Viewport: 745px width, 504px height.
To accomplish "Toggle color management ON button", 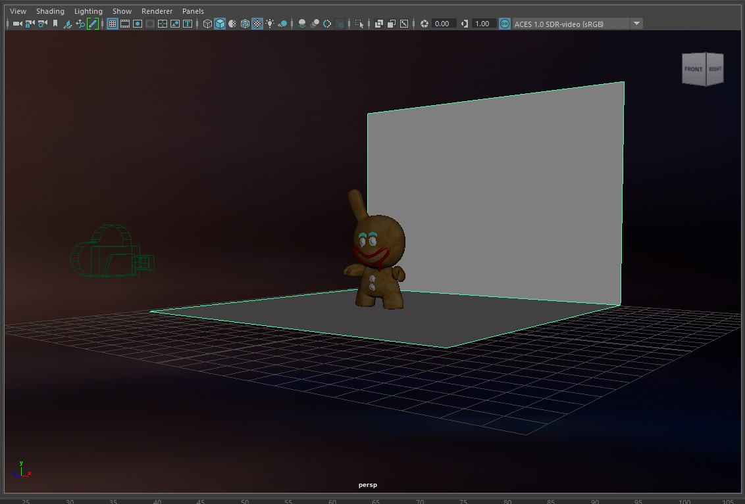I will point(505,24).
